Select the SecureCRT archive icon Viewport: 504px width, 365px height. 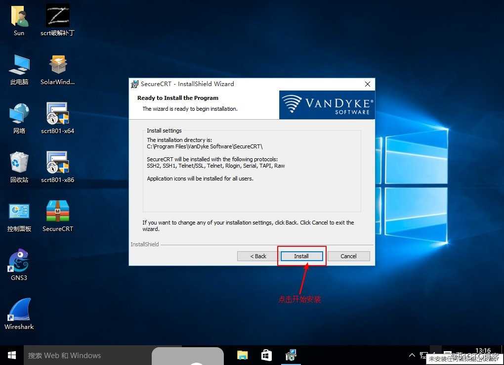tap(57, 216)
